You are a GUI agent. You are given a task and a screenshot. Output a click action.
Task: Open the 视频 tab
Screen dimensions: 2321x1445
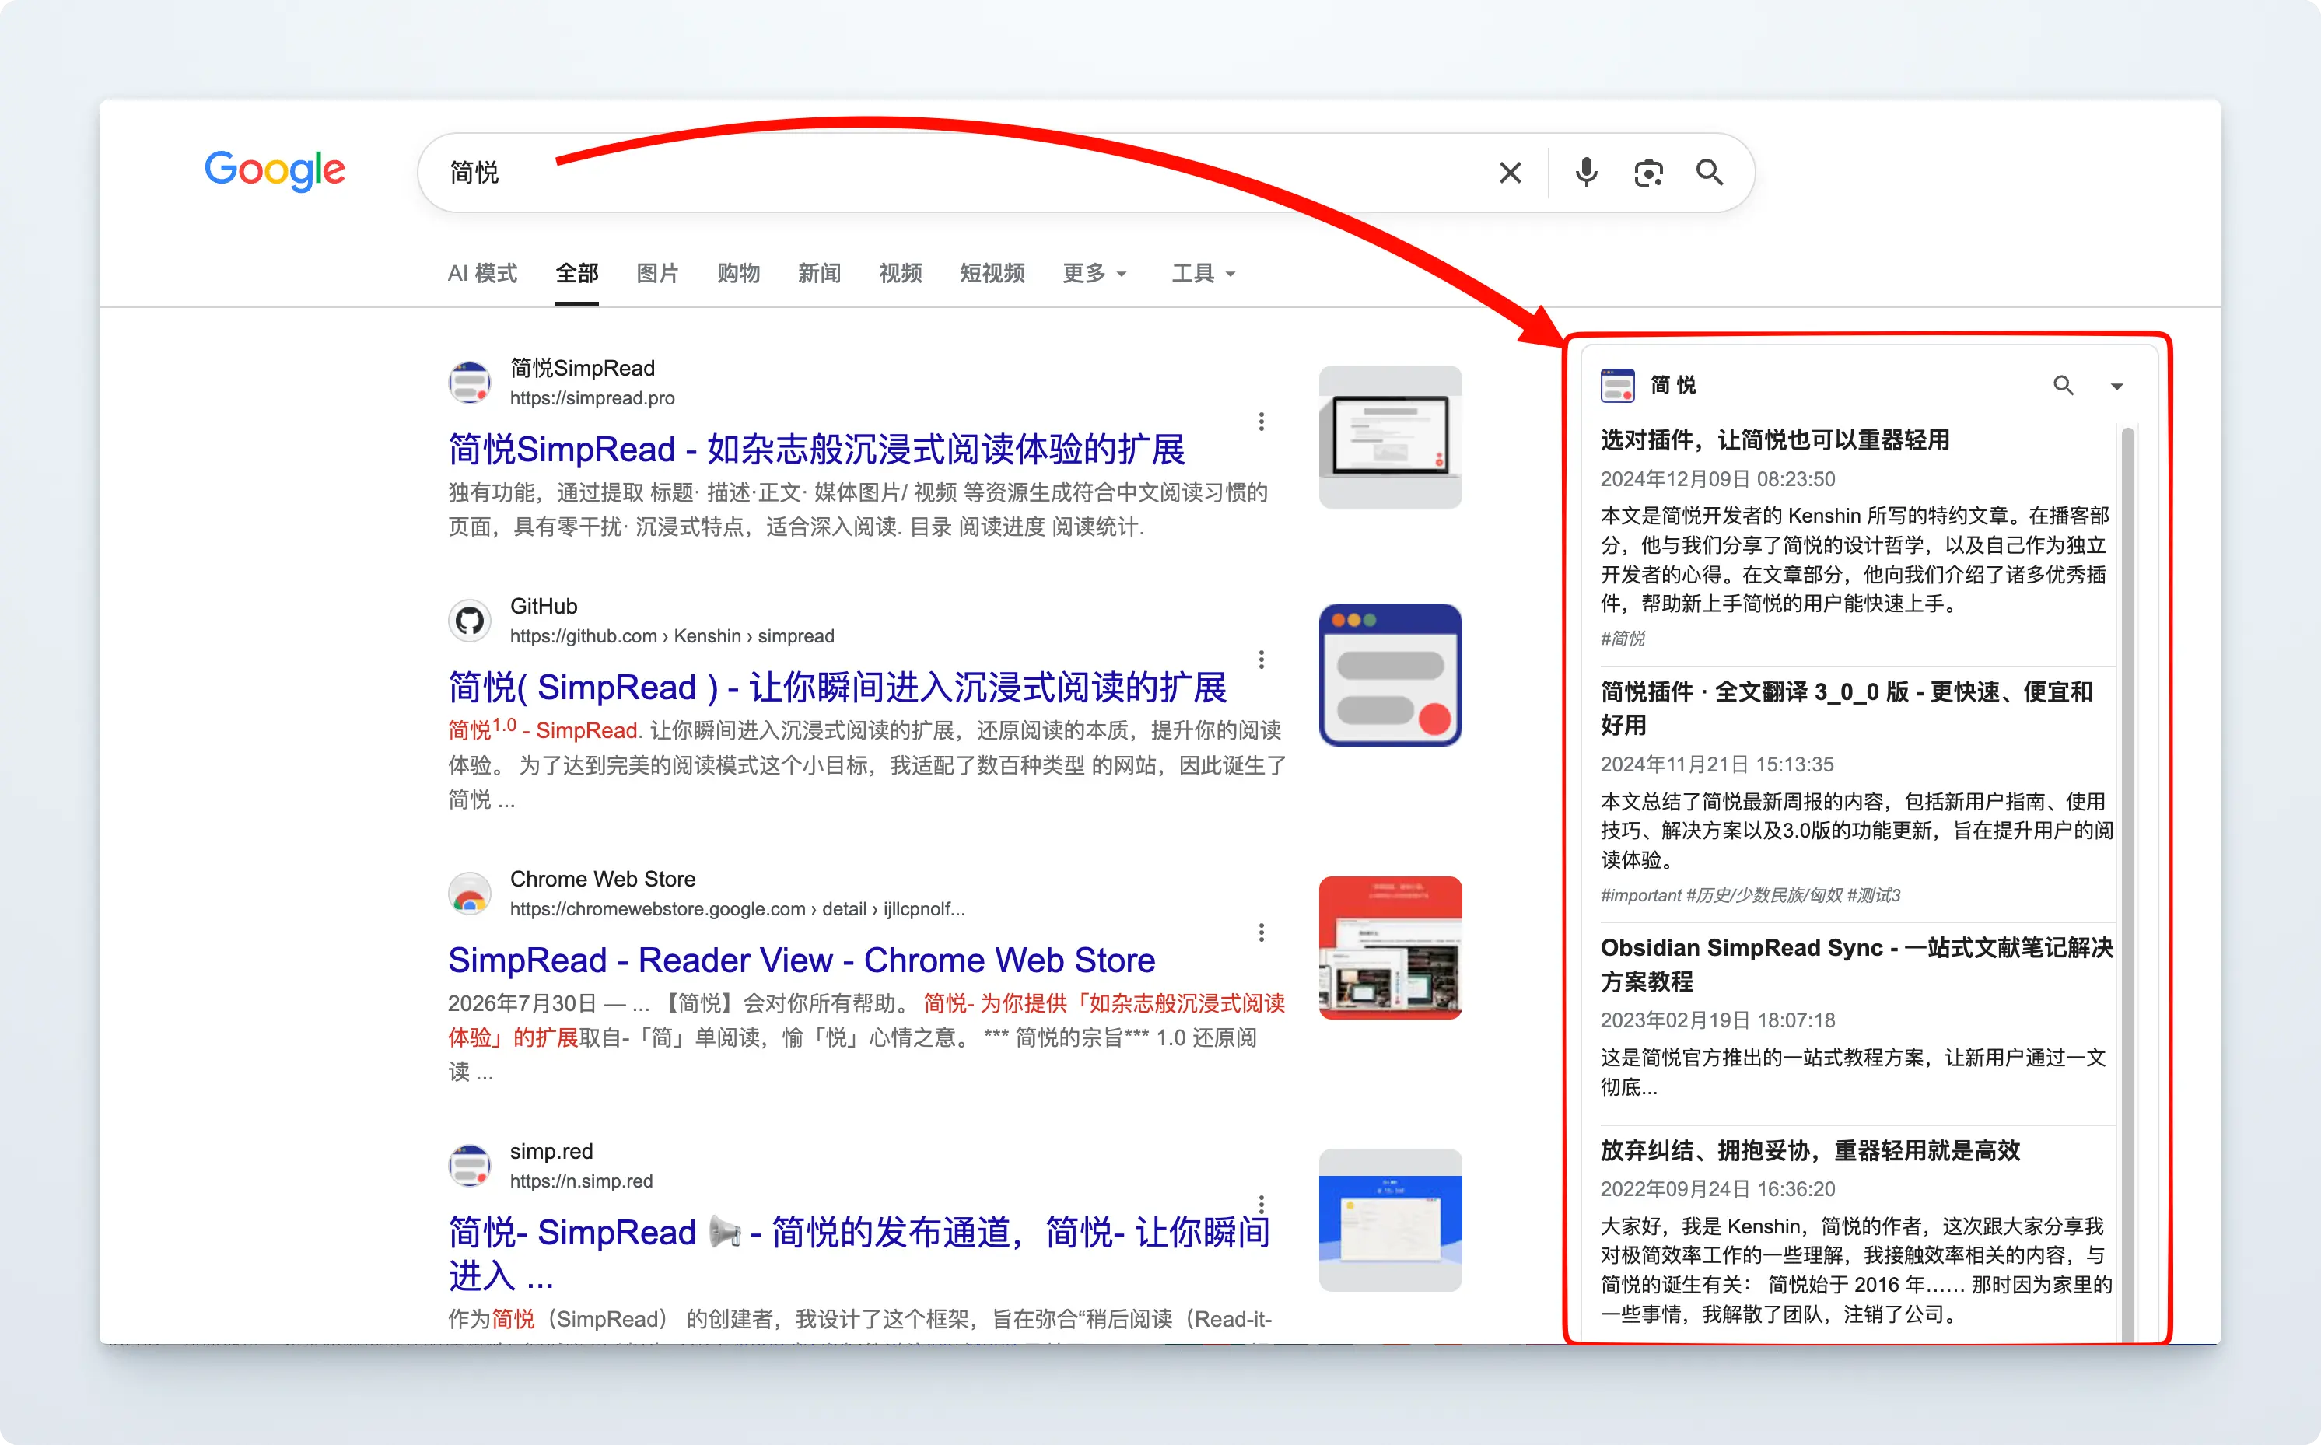point(900,273)
